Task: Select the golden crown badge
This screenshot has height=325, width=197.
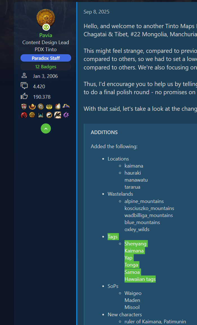Action: pos(49,107)
